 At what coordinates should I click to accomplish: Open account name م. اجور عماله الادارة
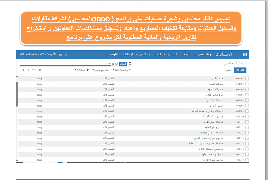213,160
